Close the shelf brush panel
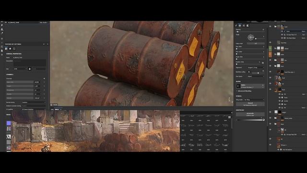 [232, 112]
